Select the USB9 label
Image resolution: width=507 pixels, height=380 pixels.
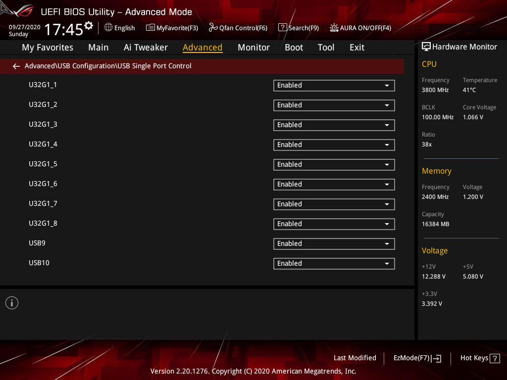click(37, 243)
